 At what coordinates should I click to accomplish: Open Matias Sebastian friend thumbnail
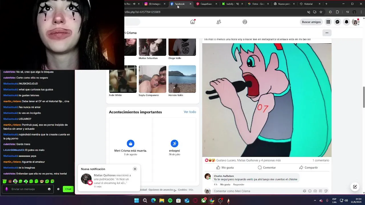pyautogui.click(x=153, y=47)
